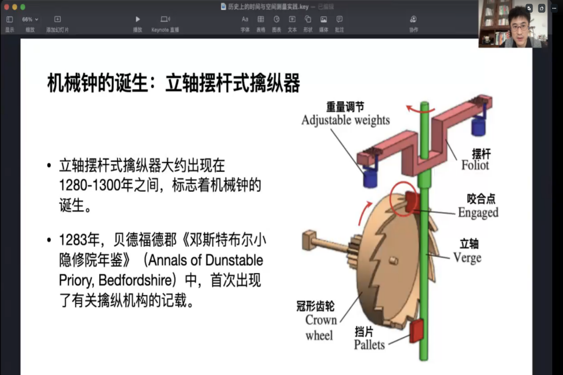Image resolution: width=563 pixels, height=375 pixels.
Task: Click the document file icon in the title bar
Action: [223, 7]
